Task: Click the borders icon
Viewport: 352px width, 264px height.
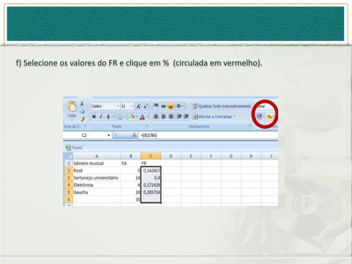Action: pyautogui.click(x=120, y=117)
